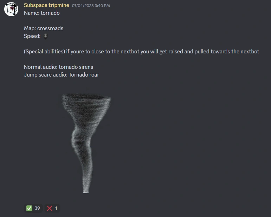Viewport: 271px width, 217px height.
Task: Click the "Map: crossroads" text line
Action: coord(44,28)
